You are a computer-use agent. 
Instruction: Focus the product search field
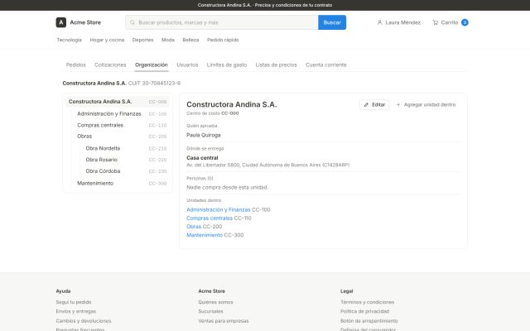coord(222,22)
